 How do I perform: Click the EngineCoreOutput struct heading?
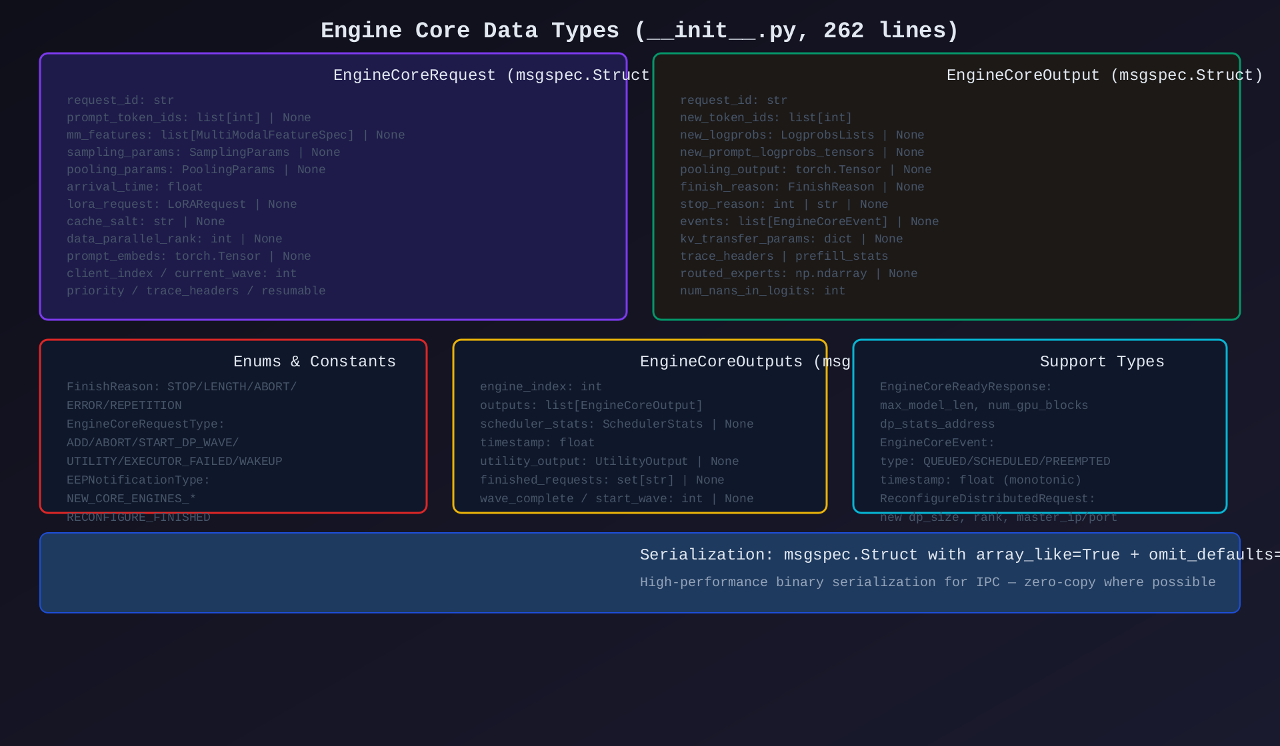point(1104,75)
